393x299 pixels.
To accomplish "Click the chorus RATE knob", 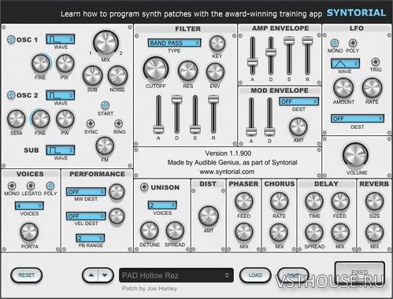I will click(279, 201).
